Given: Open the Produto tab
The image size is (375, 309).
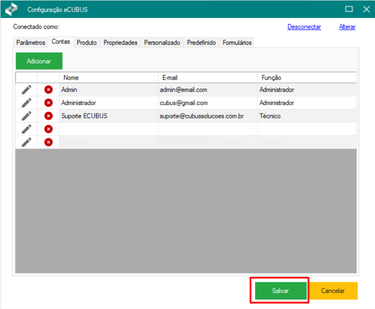Looking at the screenshot, I should click(x=87, y=43).
